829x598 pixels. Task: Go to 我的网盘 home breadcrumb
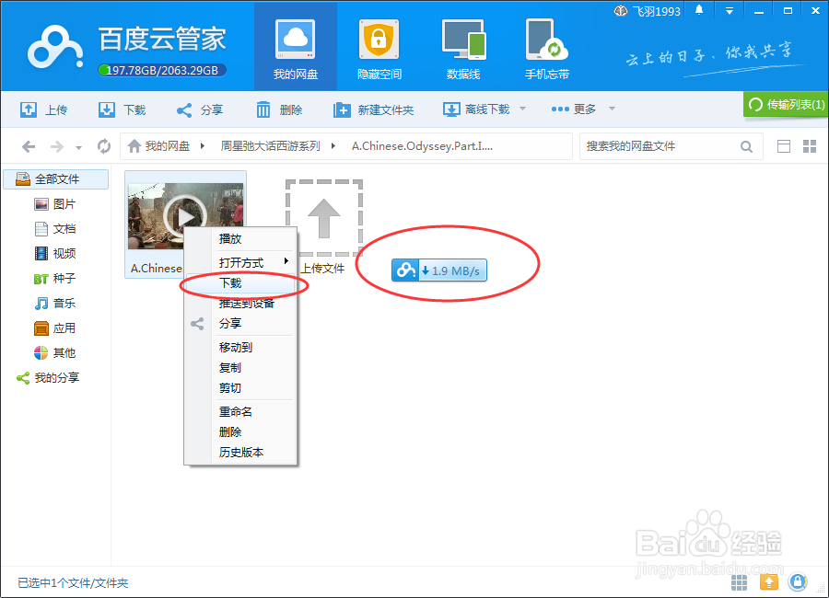point(158,145)
